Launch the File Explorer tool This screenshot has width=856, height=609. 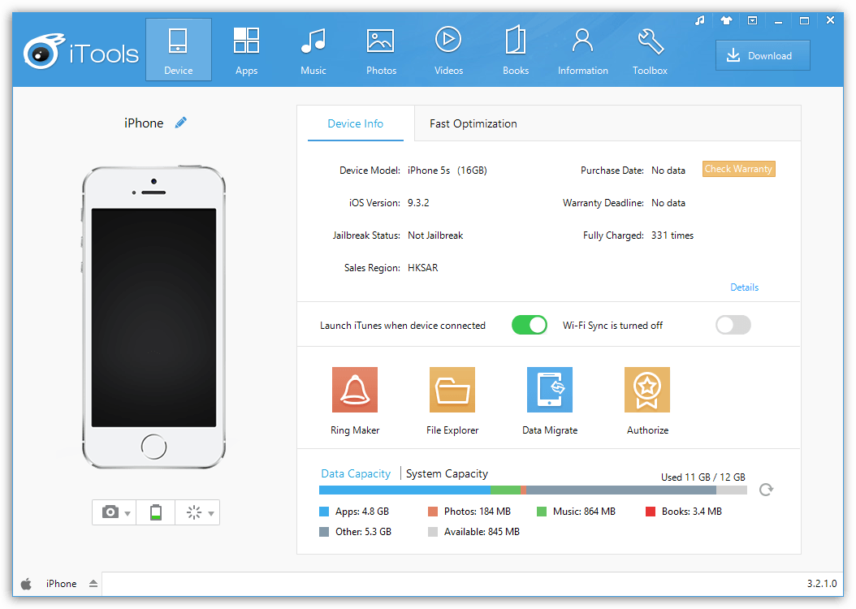click(x=452, y=400)
